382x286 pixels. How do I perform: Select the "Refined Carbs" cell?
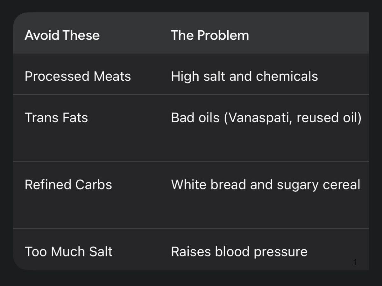(x=68, y=185)
